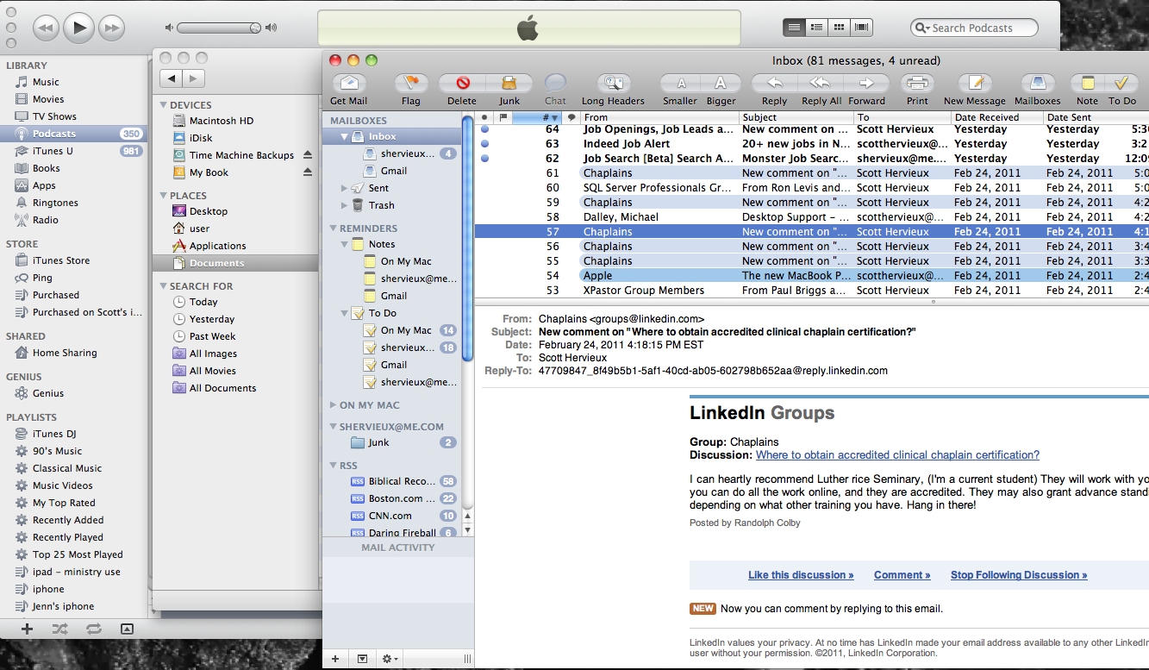Sort messages by Subject column
This screenshot has height=670, width=1149.
[796, 117]
